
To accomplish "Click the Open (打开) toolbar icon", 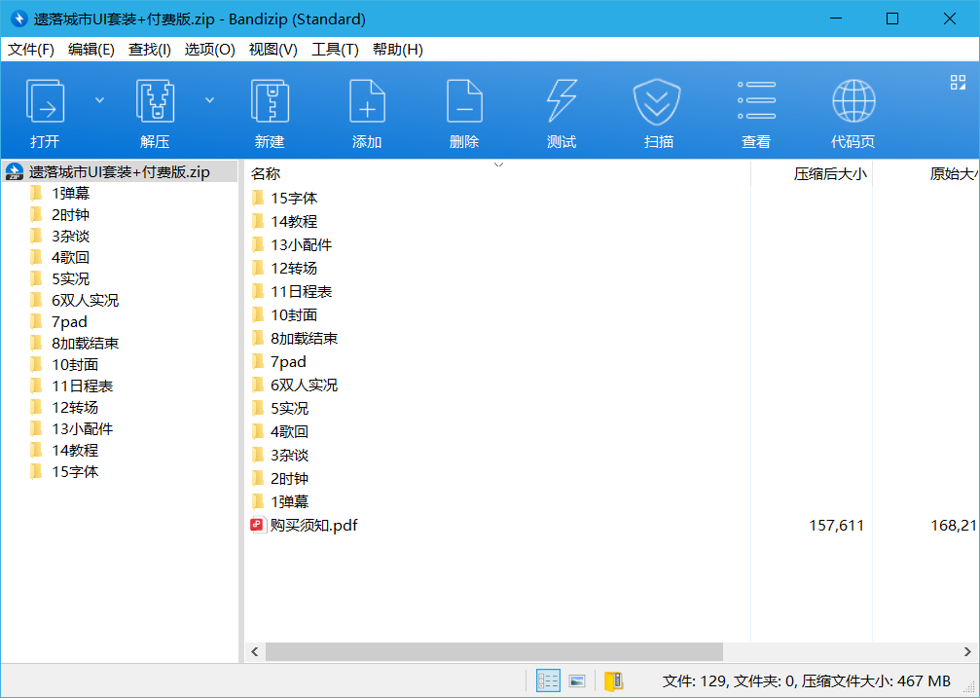I will click(45, 100).
